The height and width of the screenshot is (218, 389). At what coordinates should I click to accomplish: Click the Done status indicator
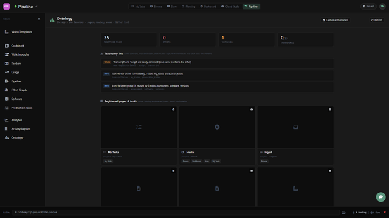point(376,213)
